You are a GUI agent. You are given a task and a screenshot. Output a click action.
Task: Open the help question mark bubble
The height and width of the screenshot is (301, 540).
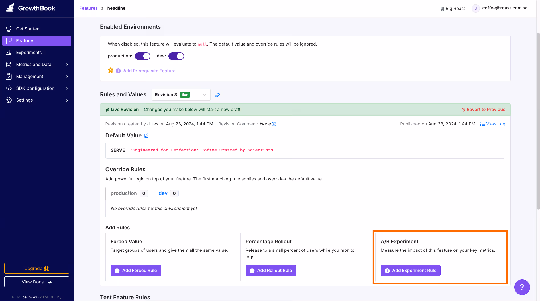tap(522, 287)
